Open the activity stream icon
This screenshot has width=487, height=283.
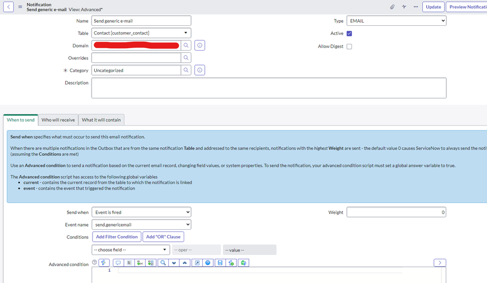(404, 7)
